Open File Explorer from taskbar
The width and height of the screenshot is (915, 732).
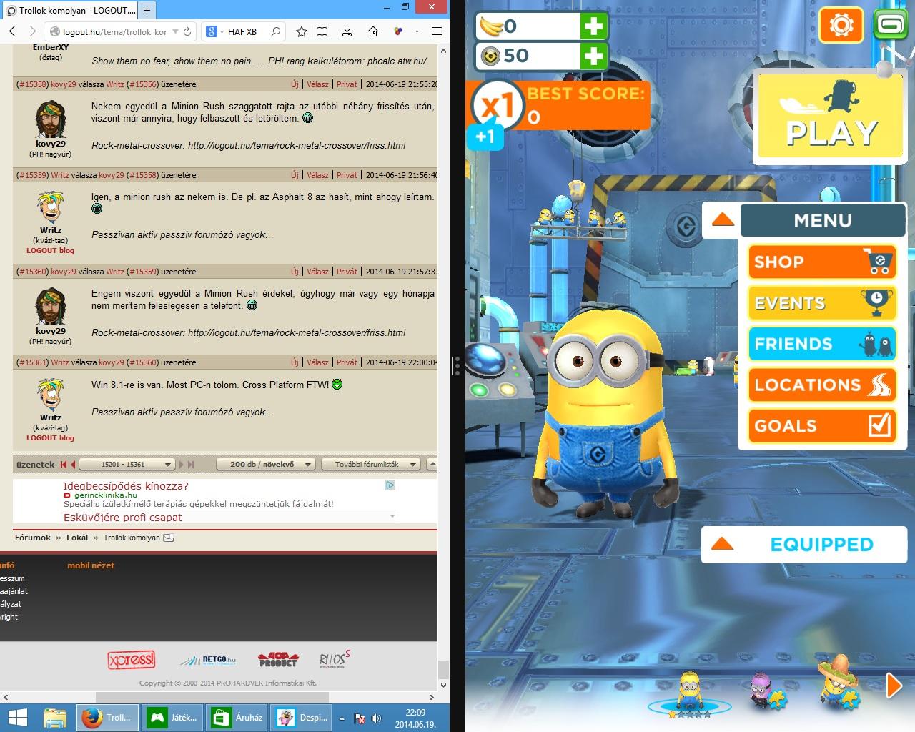coord(55,718)
